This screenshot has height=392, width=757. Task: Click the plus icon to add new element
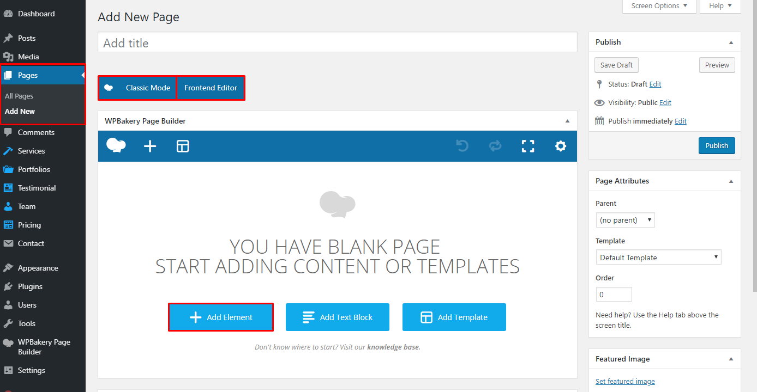[150, 146]
